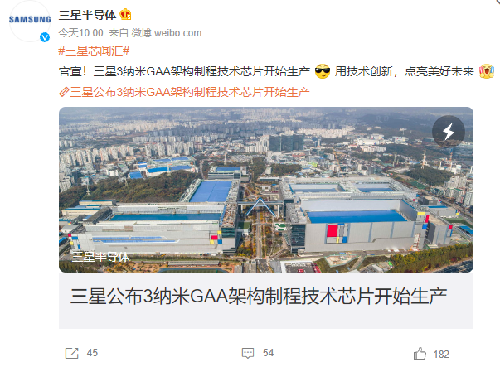Open the Samsung factory aerial photo
This screenshot has height=367, width=500.
pyautogui.click(x=266, y=190)
